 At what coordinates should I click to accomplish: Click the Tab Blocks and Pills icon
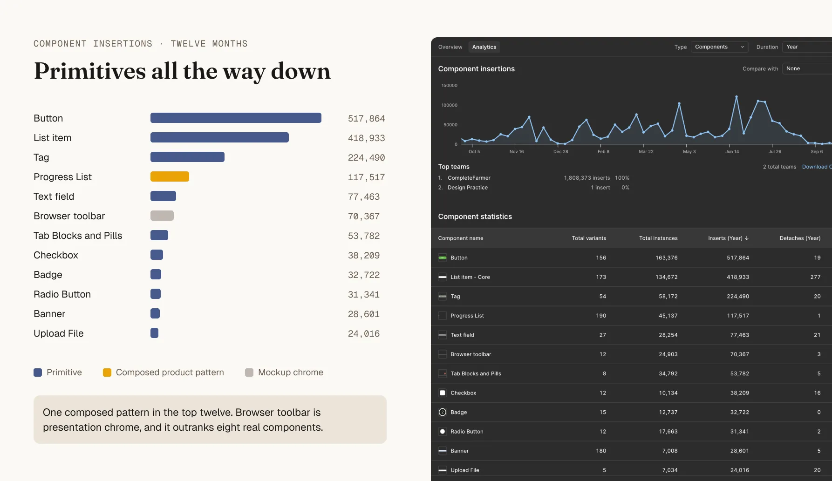click(x=443, y=373)
